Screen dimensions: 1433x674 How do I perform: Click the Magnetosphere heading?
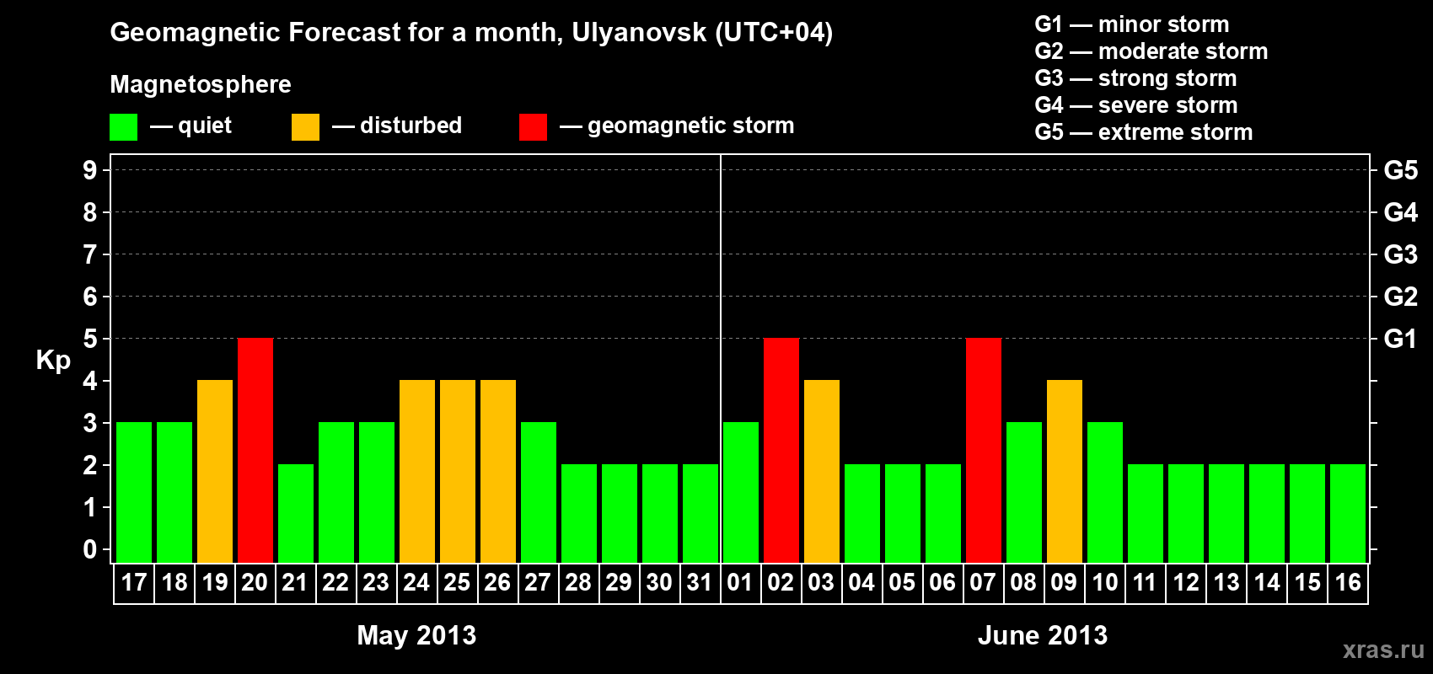(201, 84)
